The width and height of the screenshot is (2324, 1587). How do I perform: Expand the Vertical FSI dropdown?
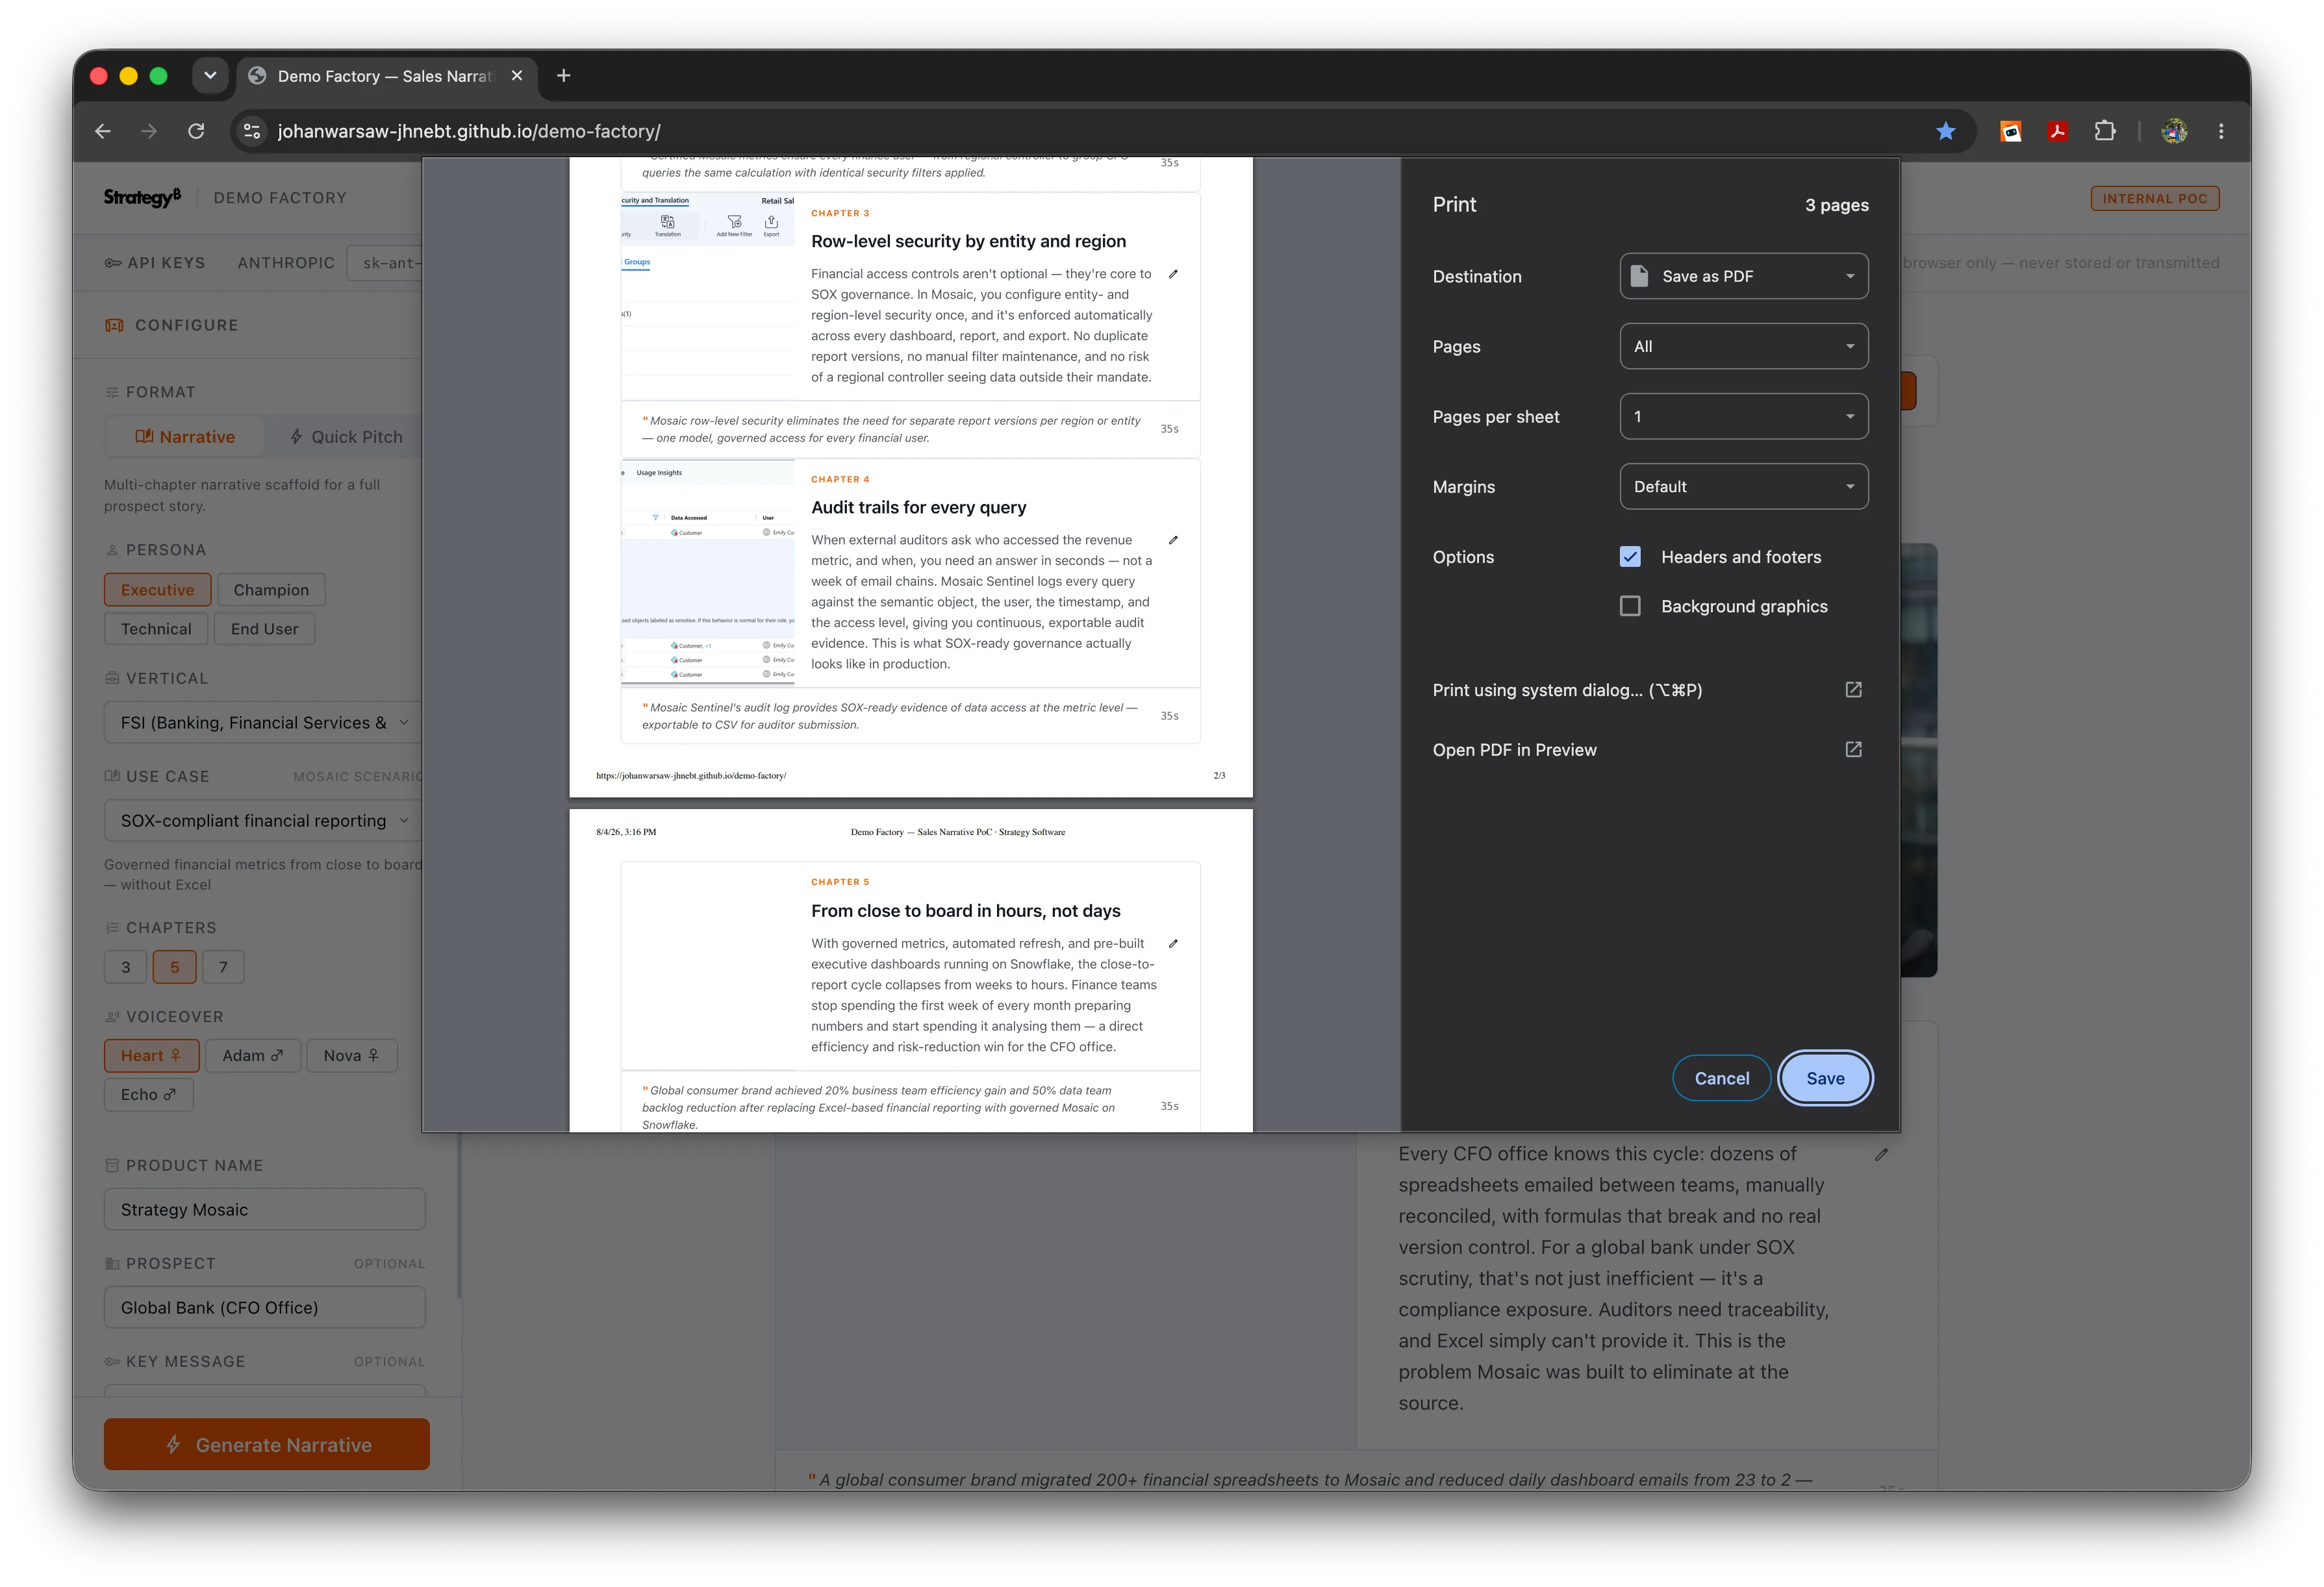[264, 723]
